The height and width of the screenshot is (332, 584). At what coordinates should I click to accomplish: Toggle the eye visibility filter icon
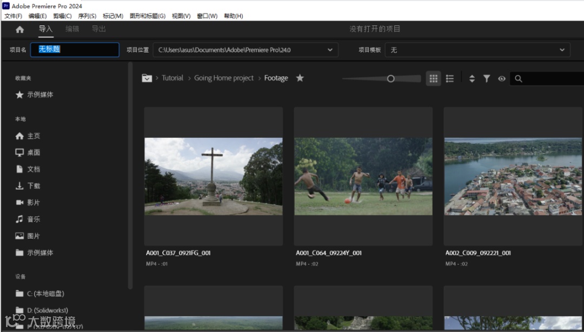[502, 78]
